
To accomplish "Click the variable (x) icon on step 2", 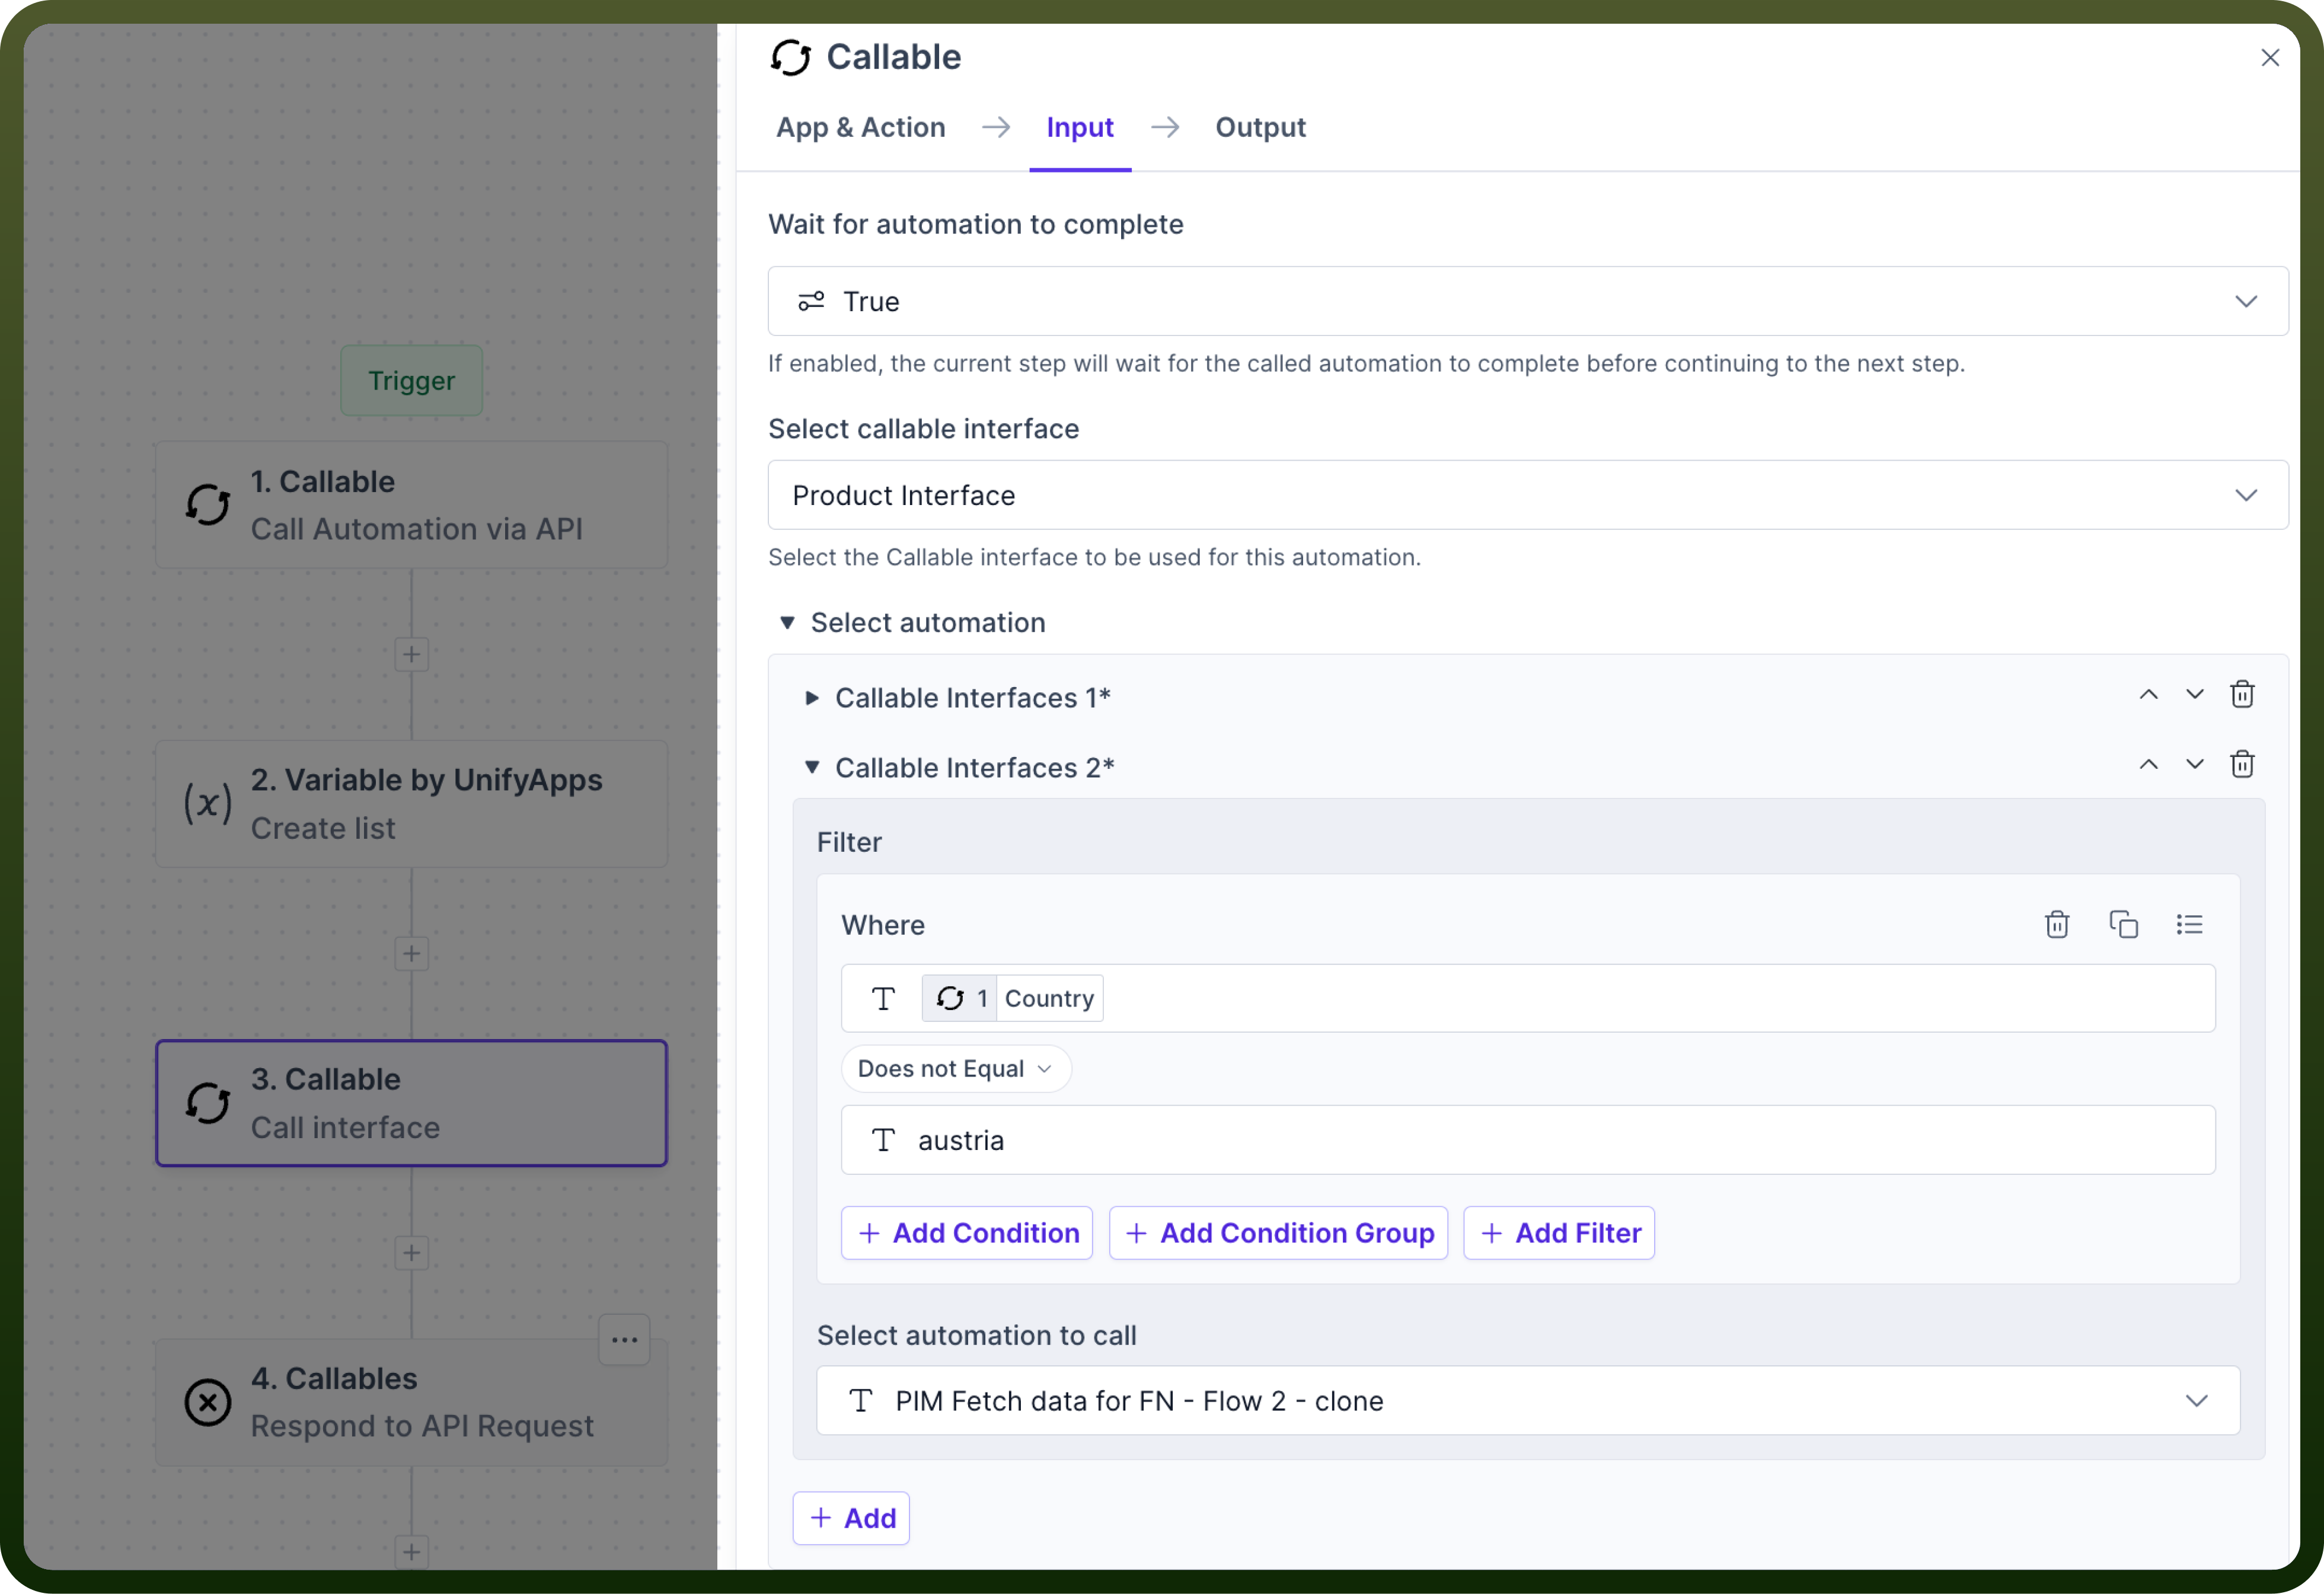I will click(208, 803).
